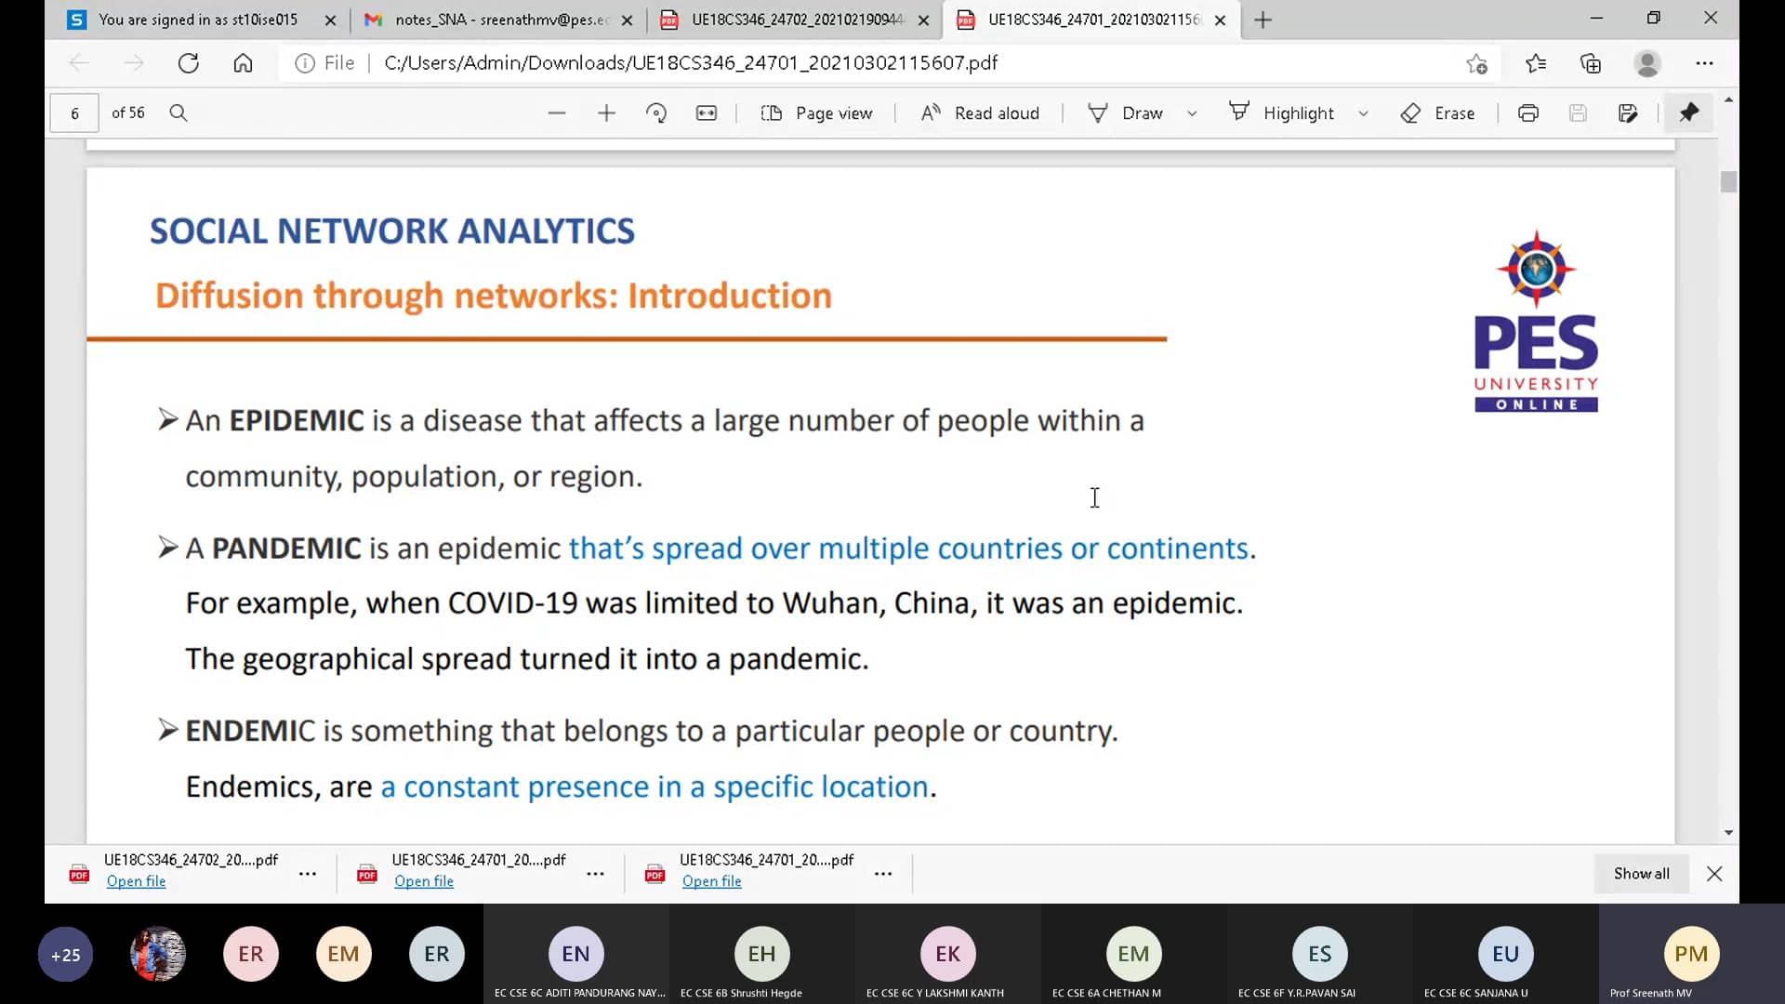Toggle Page view mode
This screenshot has width=1785, height=1004.
(x=817, y=112)
